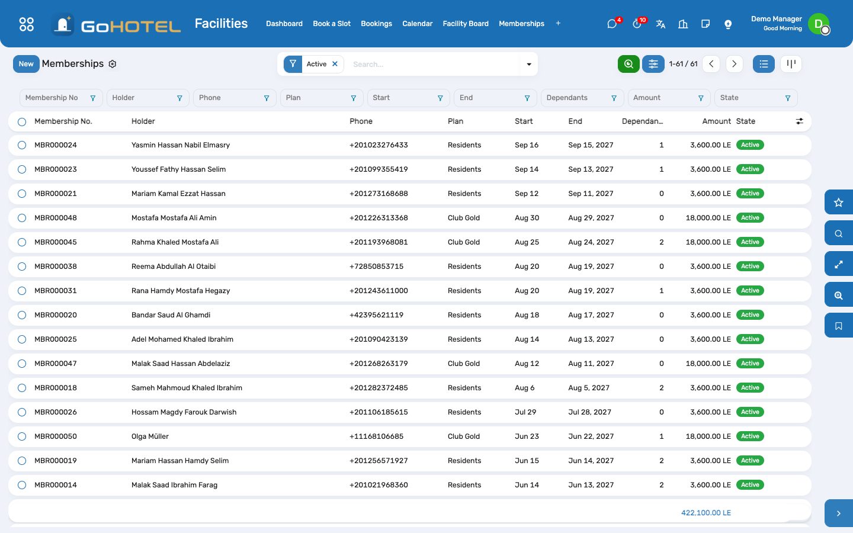Select row MBR000047 checkbox
Image resolution: width=853 pixels, height=533 pixels.
(x=22, y=364)
